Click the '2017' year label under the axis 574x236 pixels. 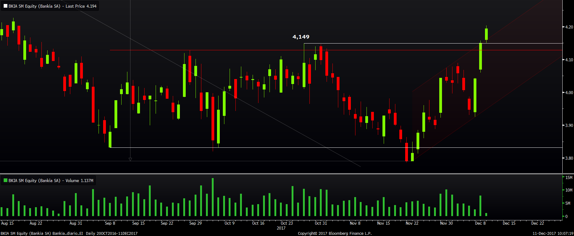coord(281,228)
